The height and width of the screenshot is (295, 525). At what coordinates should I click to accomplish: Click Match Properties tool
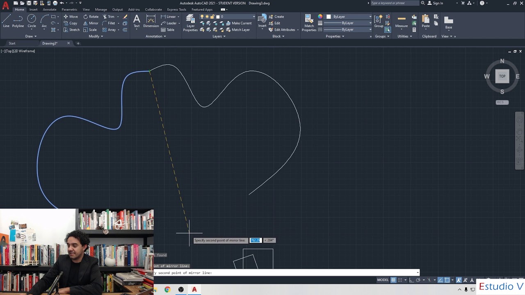[x=309, y=23]
